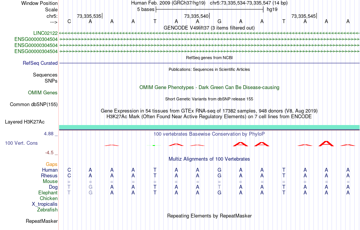
Task: Click the cyan H3K27Ac signal bar
Action: tap(210, 127)
